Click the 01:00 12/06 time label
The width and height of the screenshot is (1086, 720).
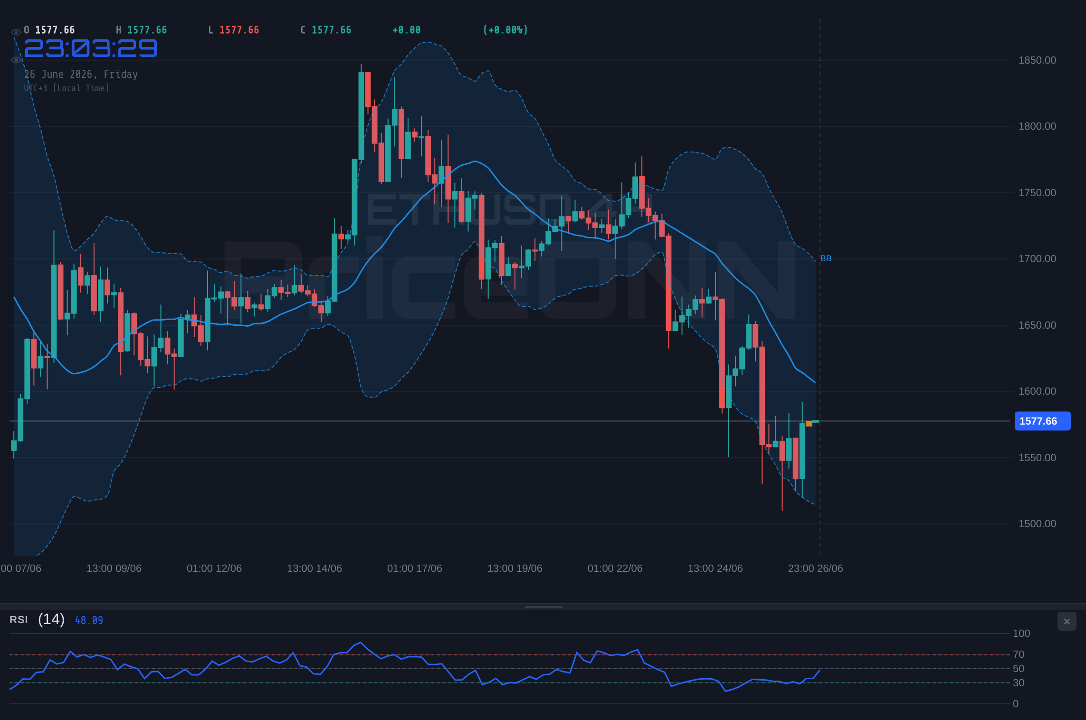click(x=214, y=568)
